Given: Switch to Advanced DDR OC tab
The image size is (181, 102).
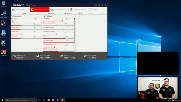Looking at the screenshot, I should click(59, 10).
